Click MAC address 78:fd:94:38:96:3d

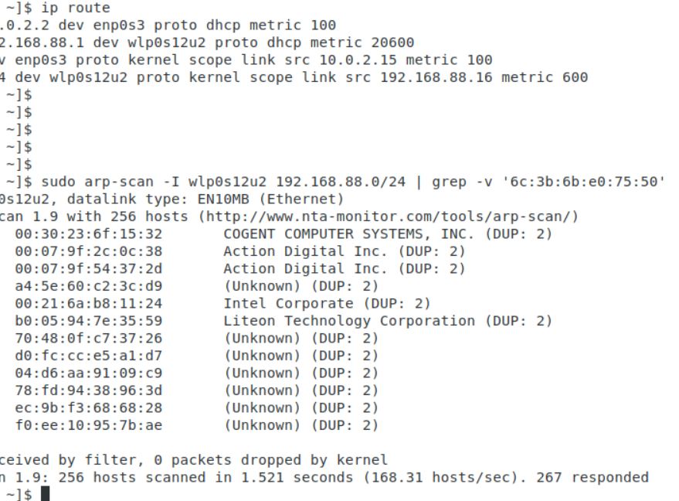89,390
